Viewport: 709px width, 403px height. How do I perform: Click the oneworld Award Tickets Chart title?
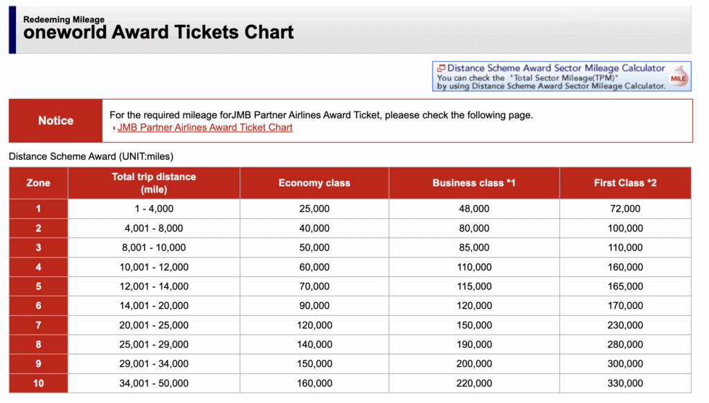click(159, 32)
